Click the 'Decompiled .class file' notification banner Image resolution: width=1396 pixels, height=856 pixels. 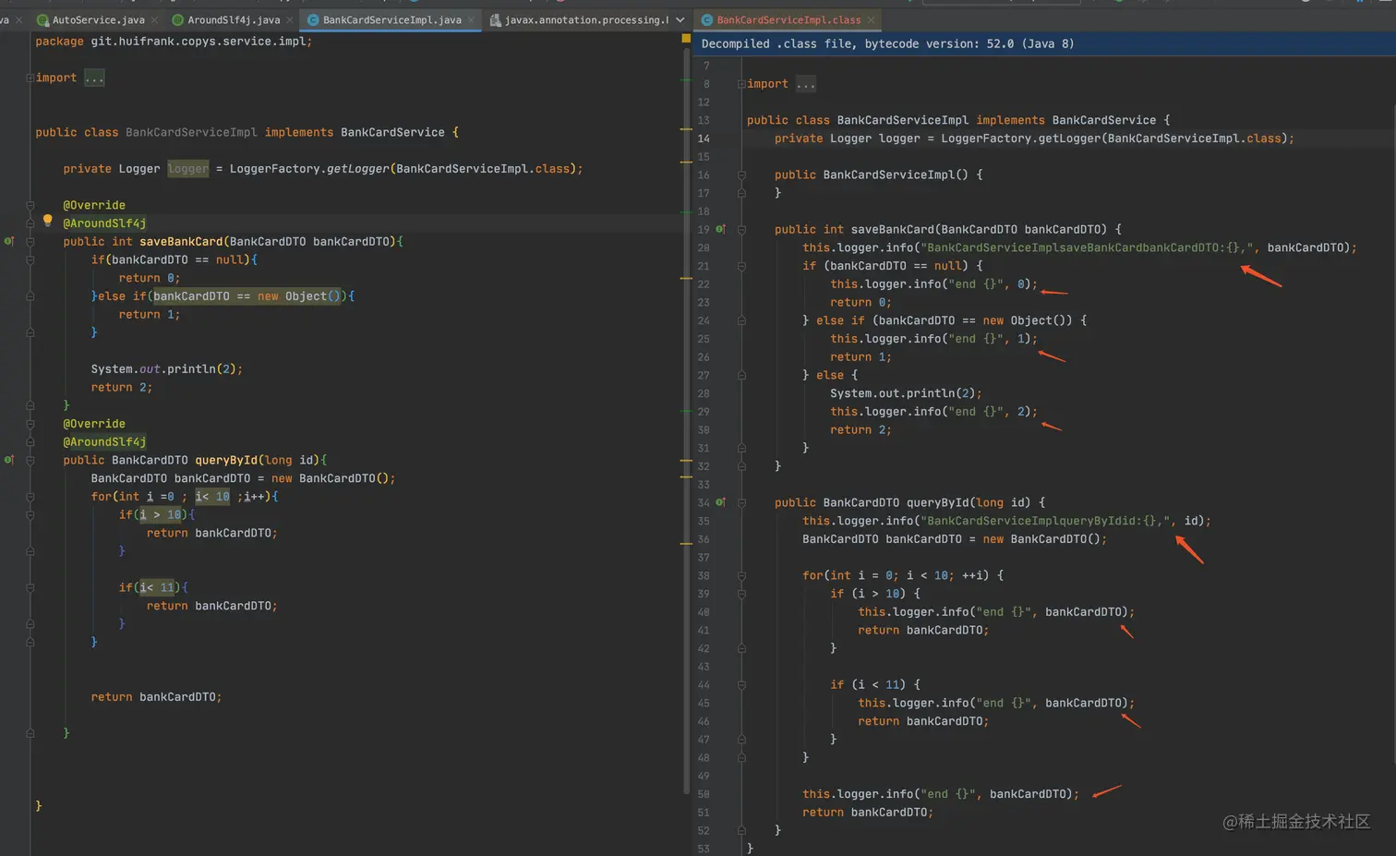coord(1044,43)
